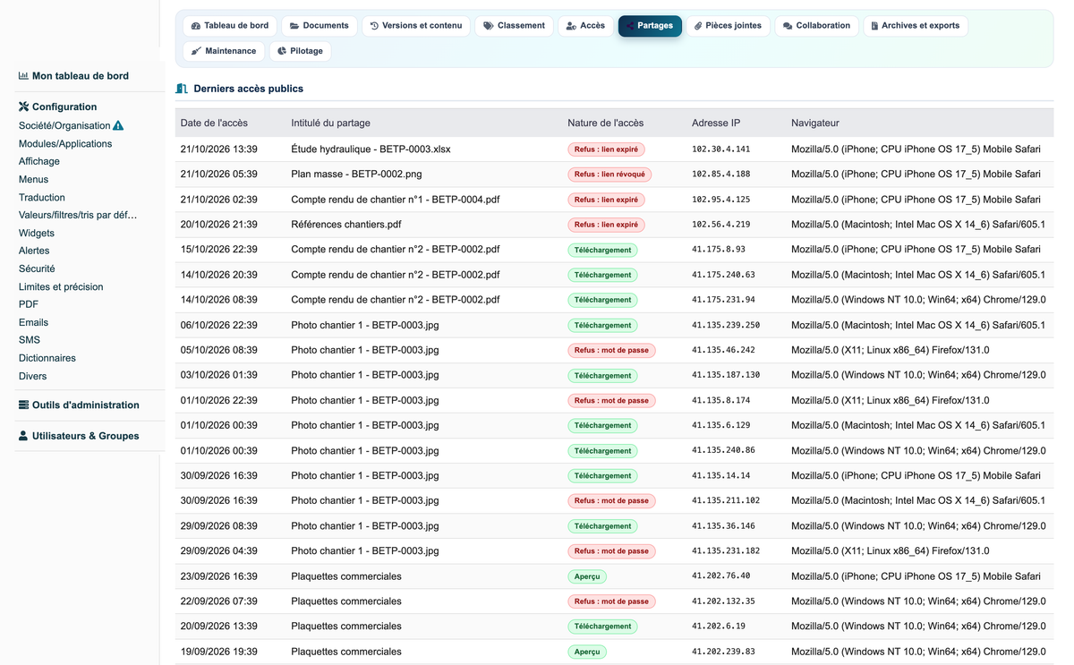Open the Archives et exports tab
Screen dimensions: 1074x665
916,26
